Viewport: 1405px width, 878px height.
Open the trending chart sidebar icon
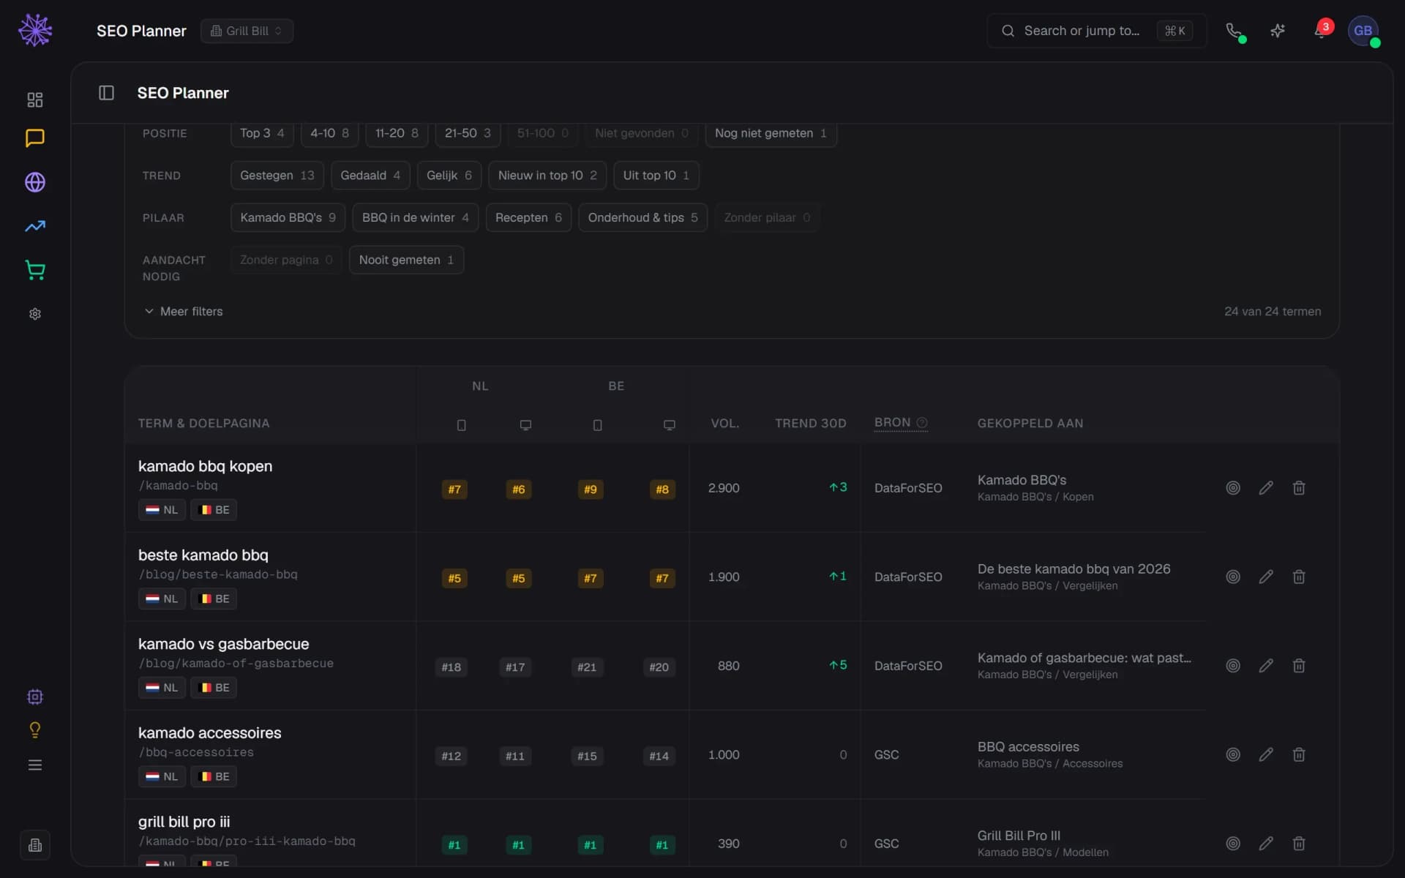[35, 226]
